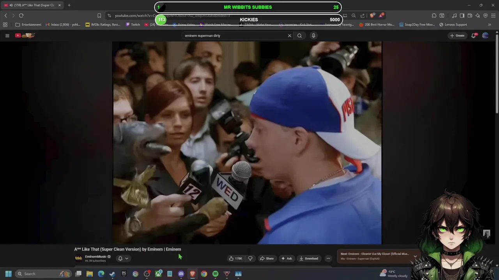Open the weather widget showing Mostly cloudy
Viewport: 499px width, 280px height.
click(x=394, y=274)
